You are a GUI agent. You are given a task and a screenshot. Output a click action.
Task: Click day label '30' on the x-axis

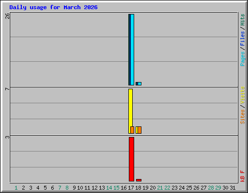225,188
